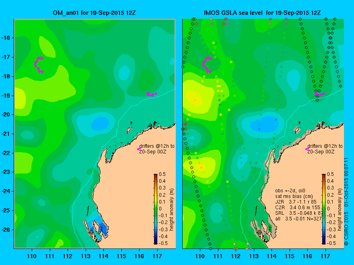Image resolution: width=354 pixels, height=265 pixels.
Task: Click latitude label -17 on the y-axis
Action: [x=6, y=57]
